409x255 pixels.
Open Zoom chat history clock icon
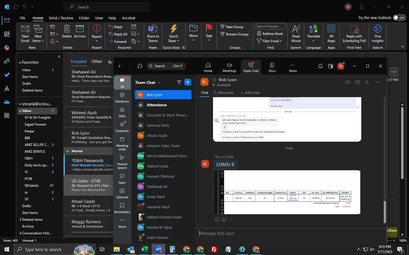tap(140, 66)
